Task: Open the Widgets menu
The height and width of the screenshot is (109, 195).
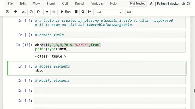Action: click(x=97, y=4)
